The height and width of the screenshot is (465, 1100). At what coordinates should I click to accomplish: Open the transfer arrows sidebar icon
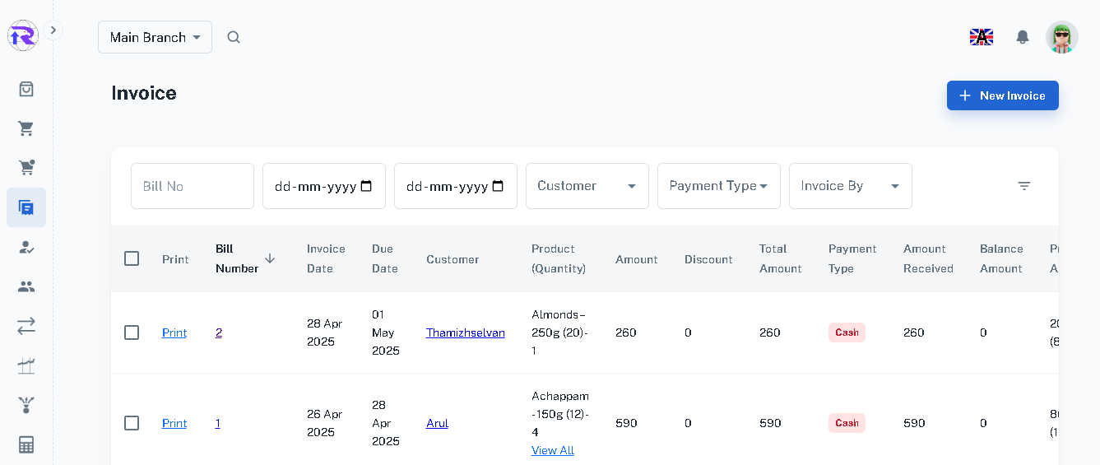(26, 326)
